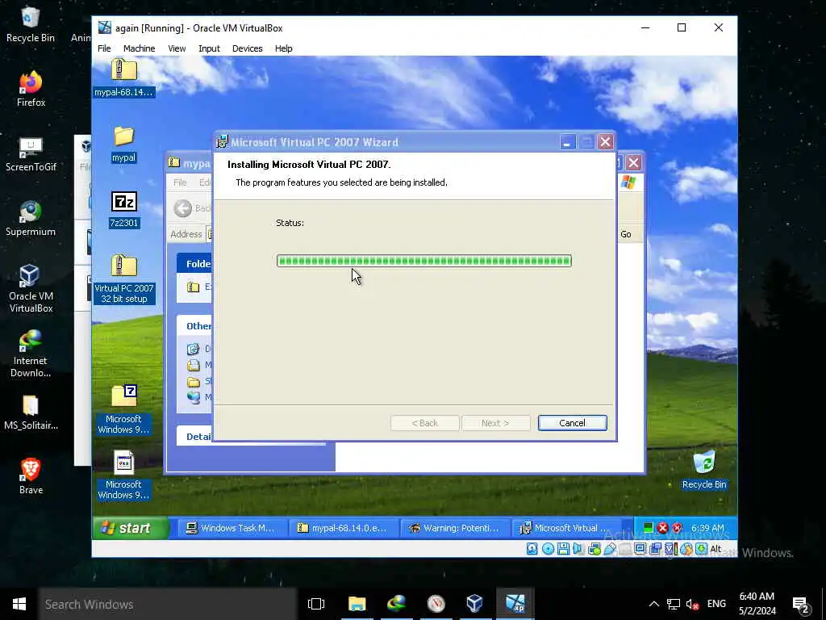Click the green Task Manager tray icon
This screenshot has width=826, height=620.
pyautogui.click(x=649, y=528)
